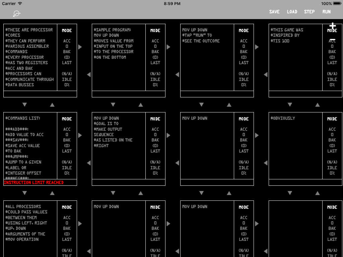
Task: Tap down arrow below '#THIS GAME WAS' core
Action: (x=290, y=105)
